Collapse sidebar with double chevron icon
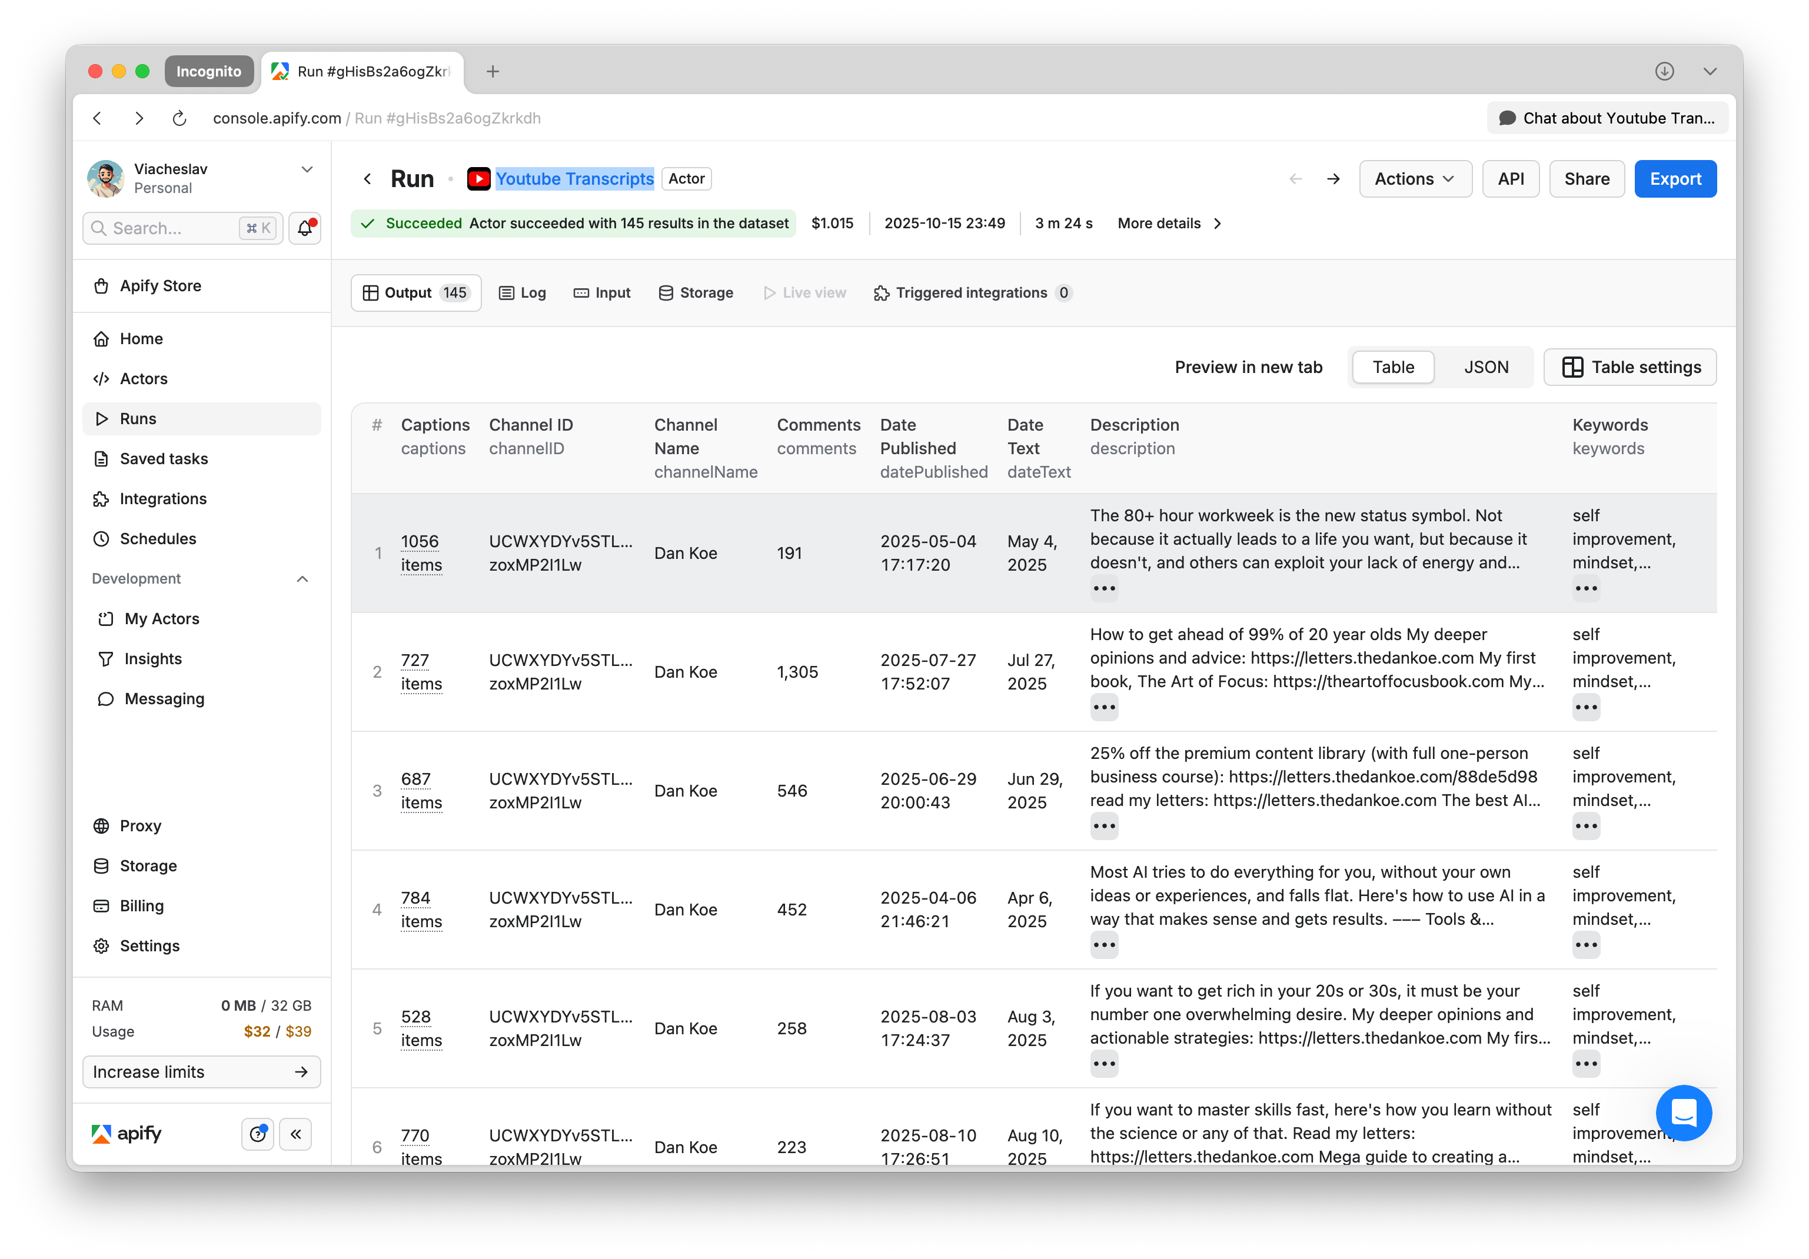Viewport: 1809px width, 1259px height. pyautogui.click(x=295, y=1134)
